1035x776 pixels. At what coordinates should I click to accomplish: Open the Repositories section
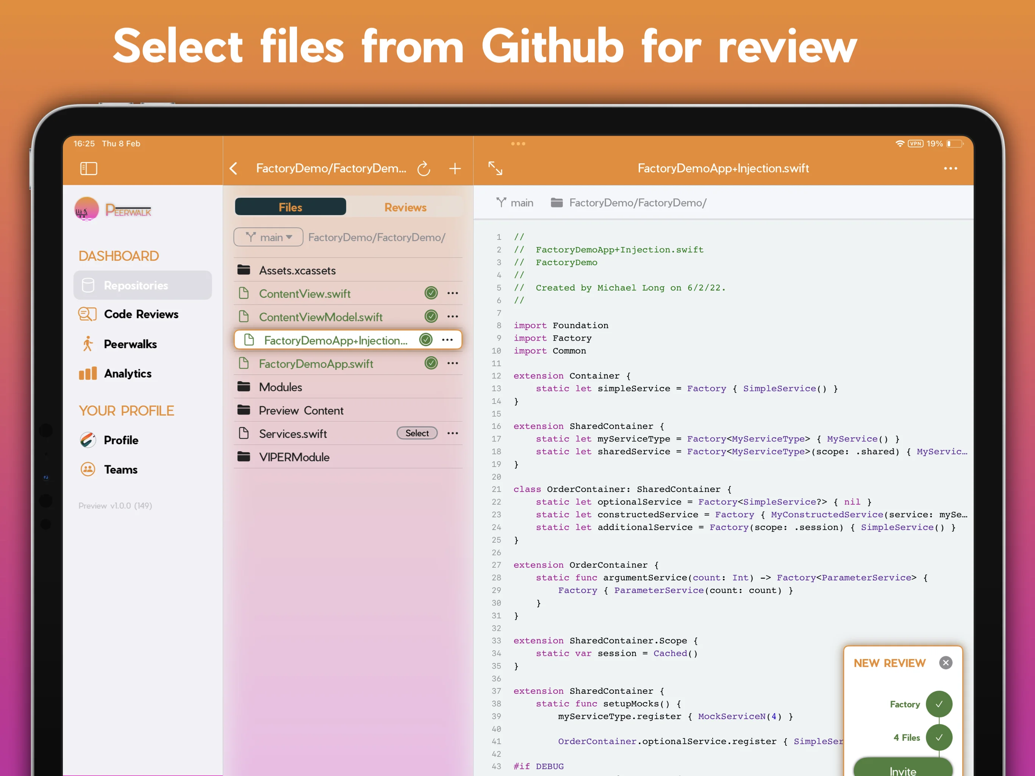(143, 285)
